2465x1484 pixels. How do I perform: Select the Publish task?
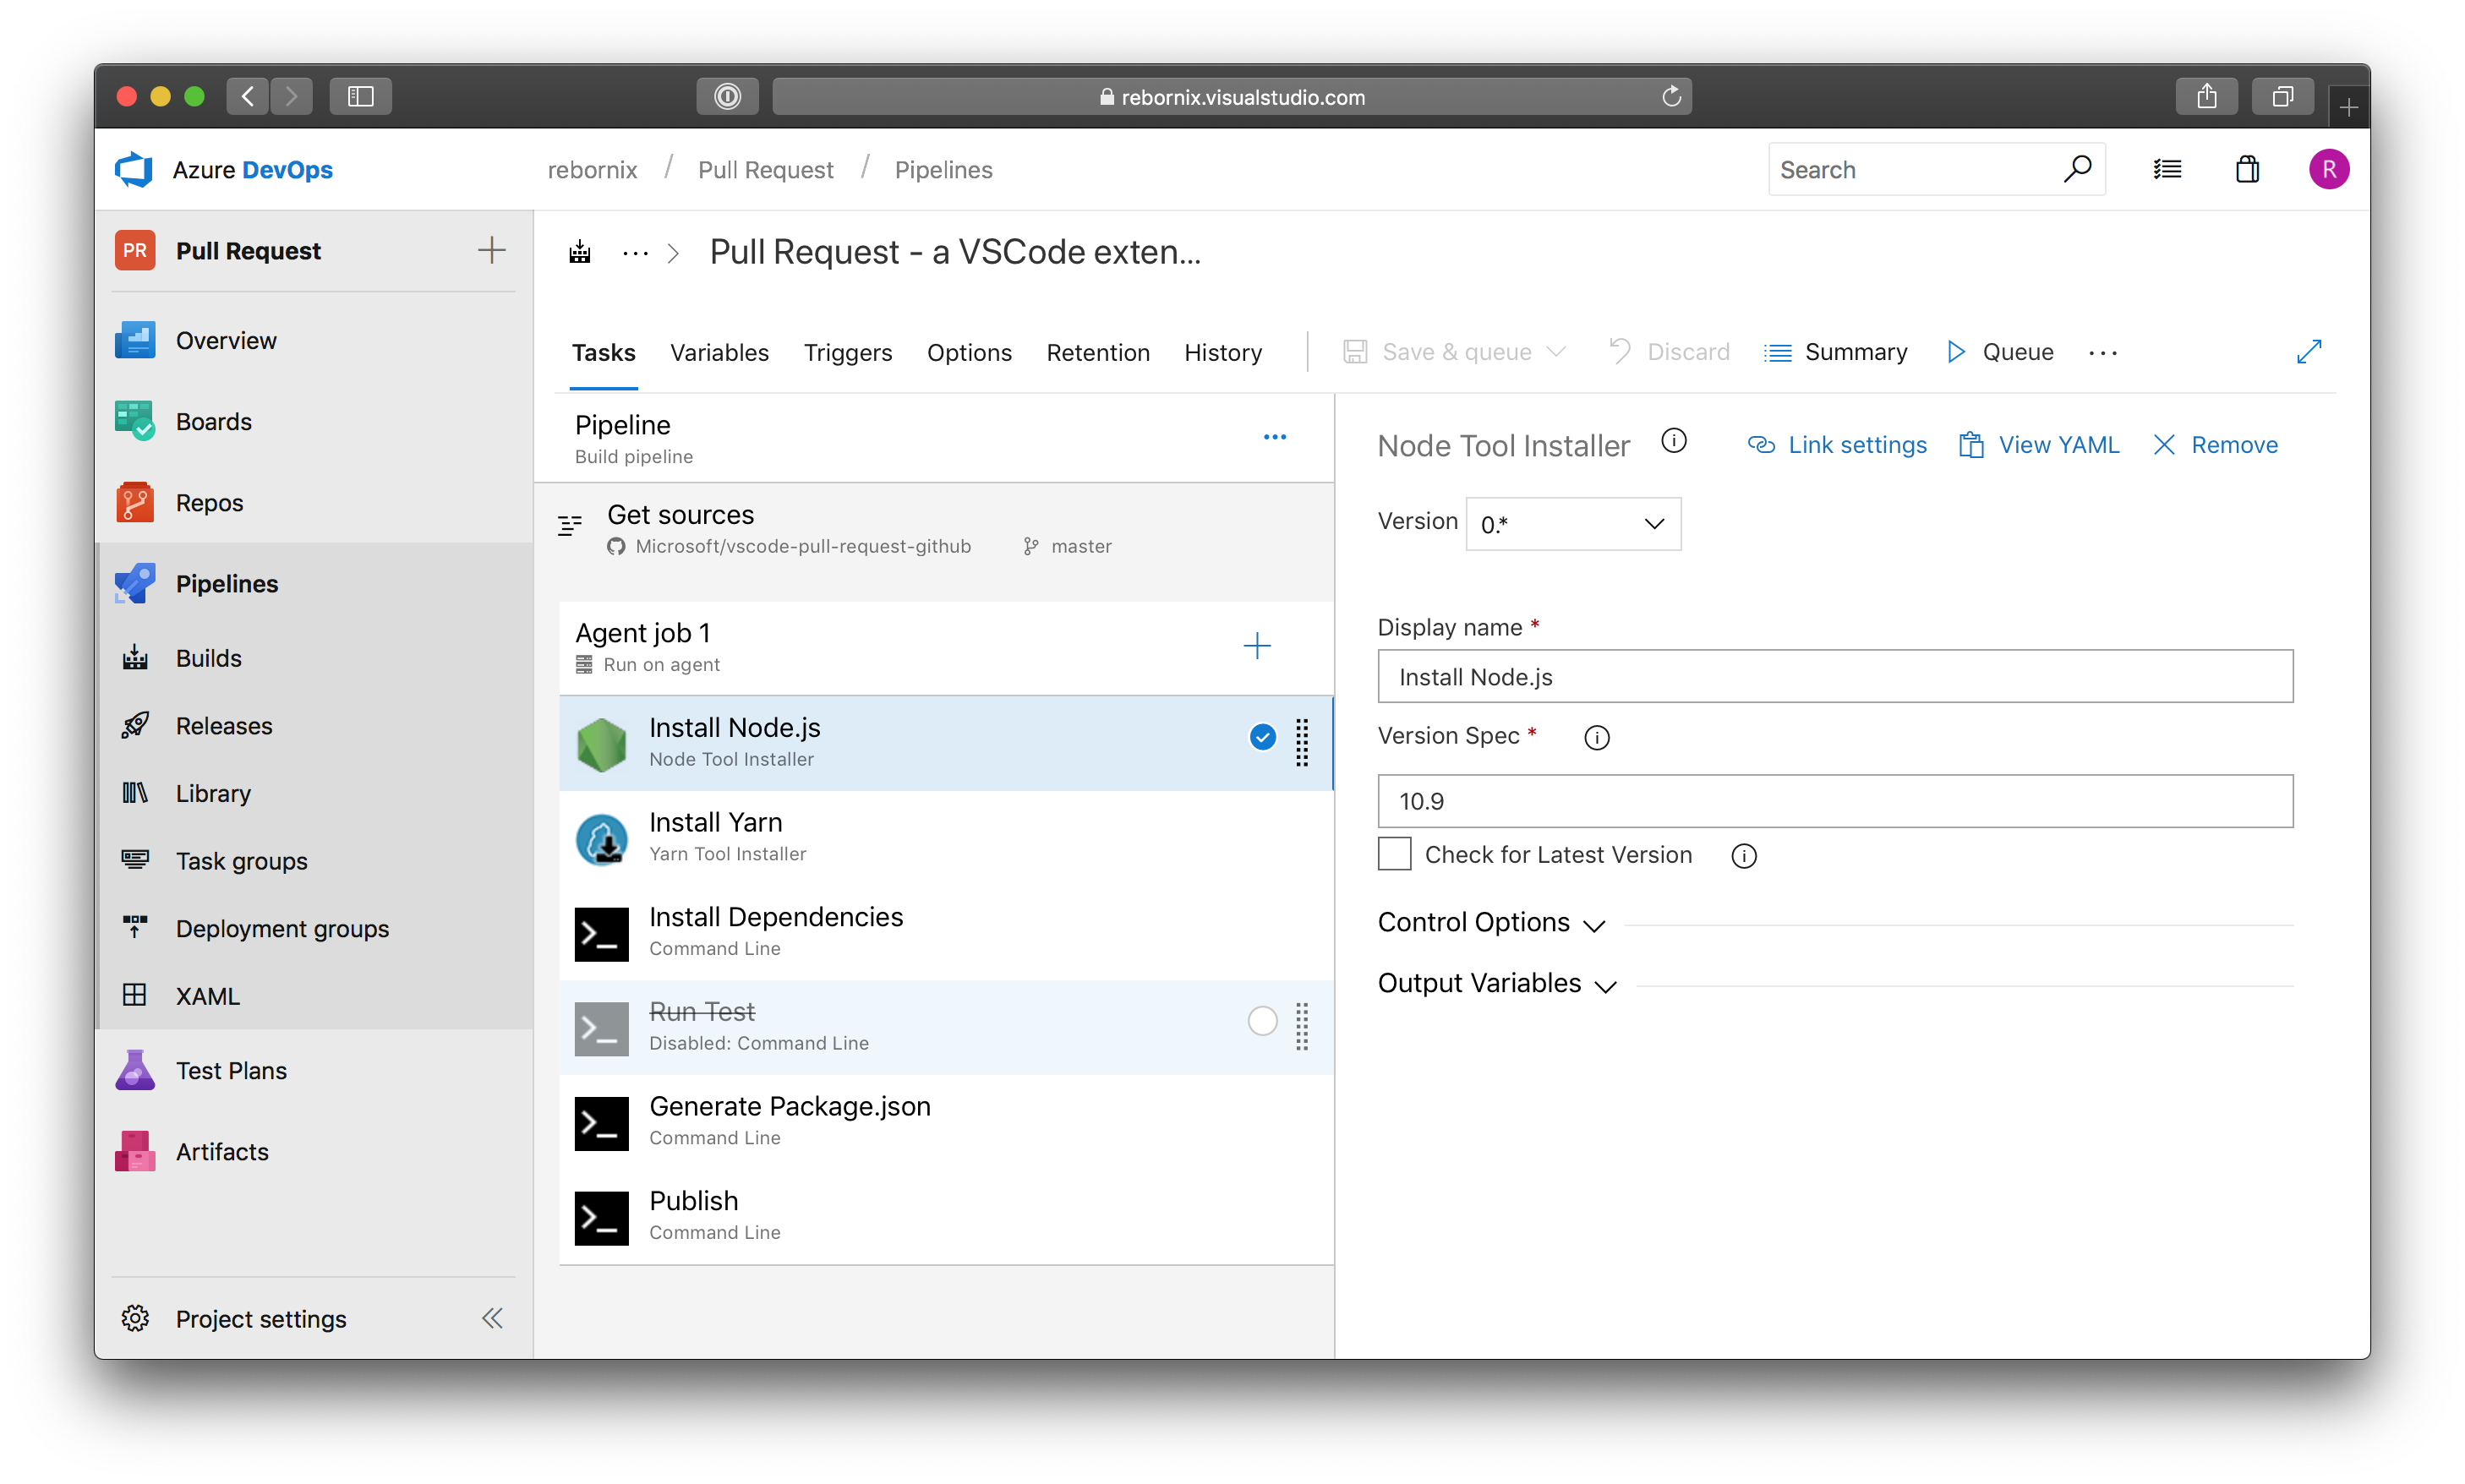(945, 1216)
